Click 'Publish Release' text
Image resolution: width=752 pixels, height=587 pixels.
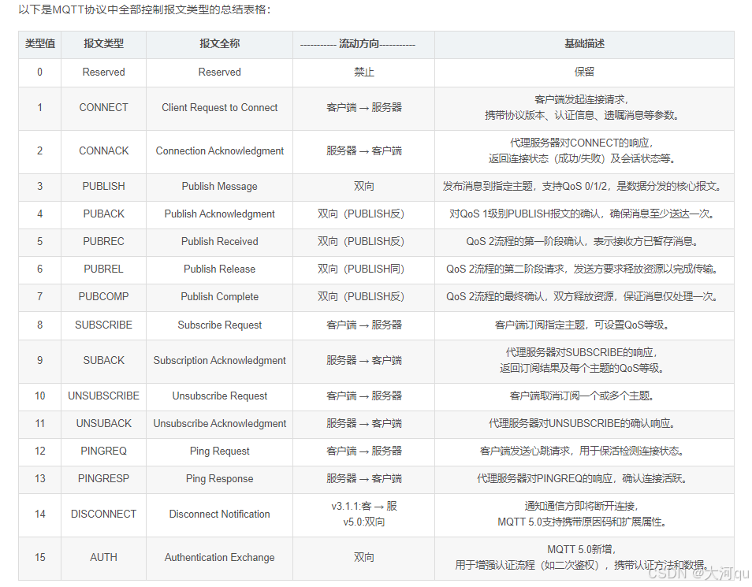[220, 269]
